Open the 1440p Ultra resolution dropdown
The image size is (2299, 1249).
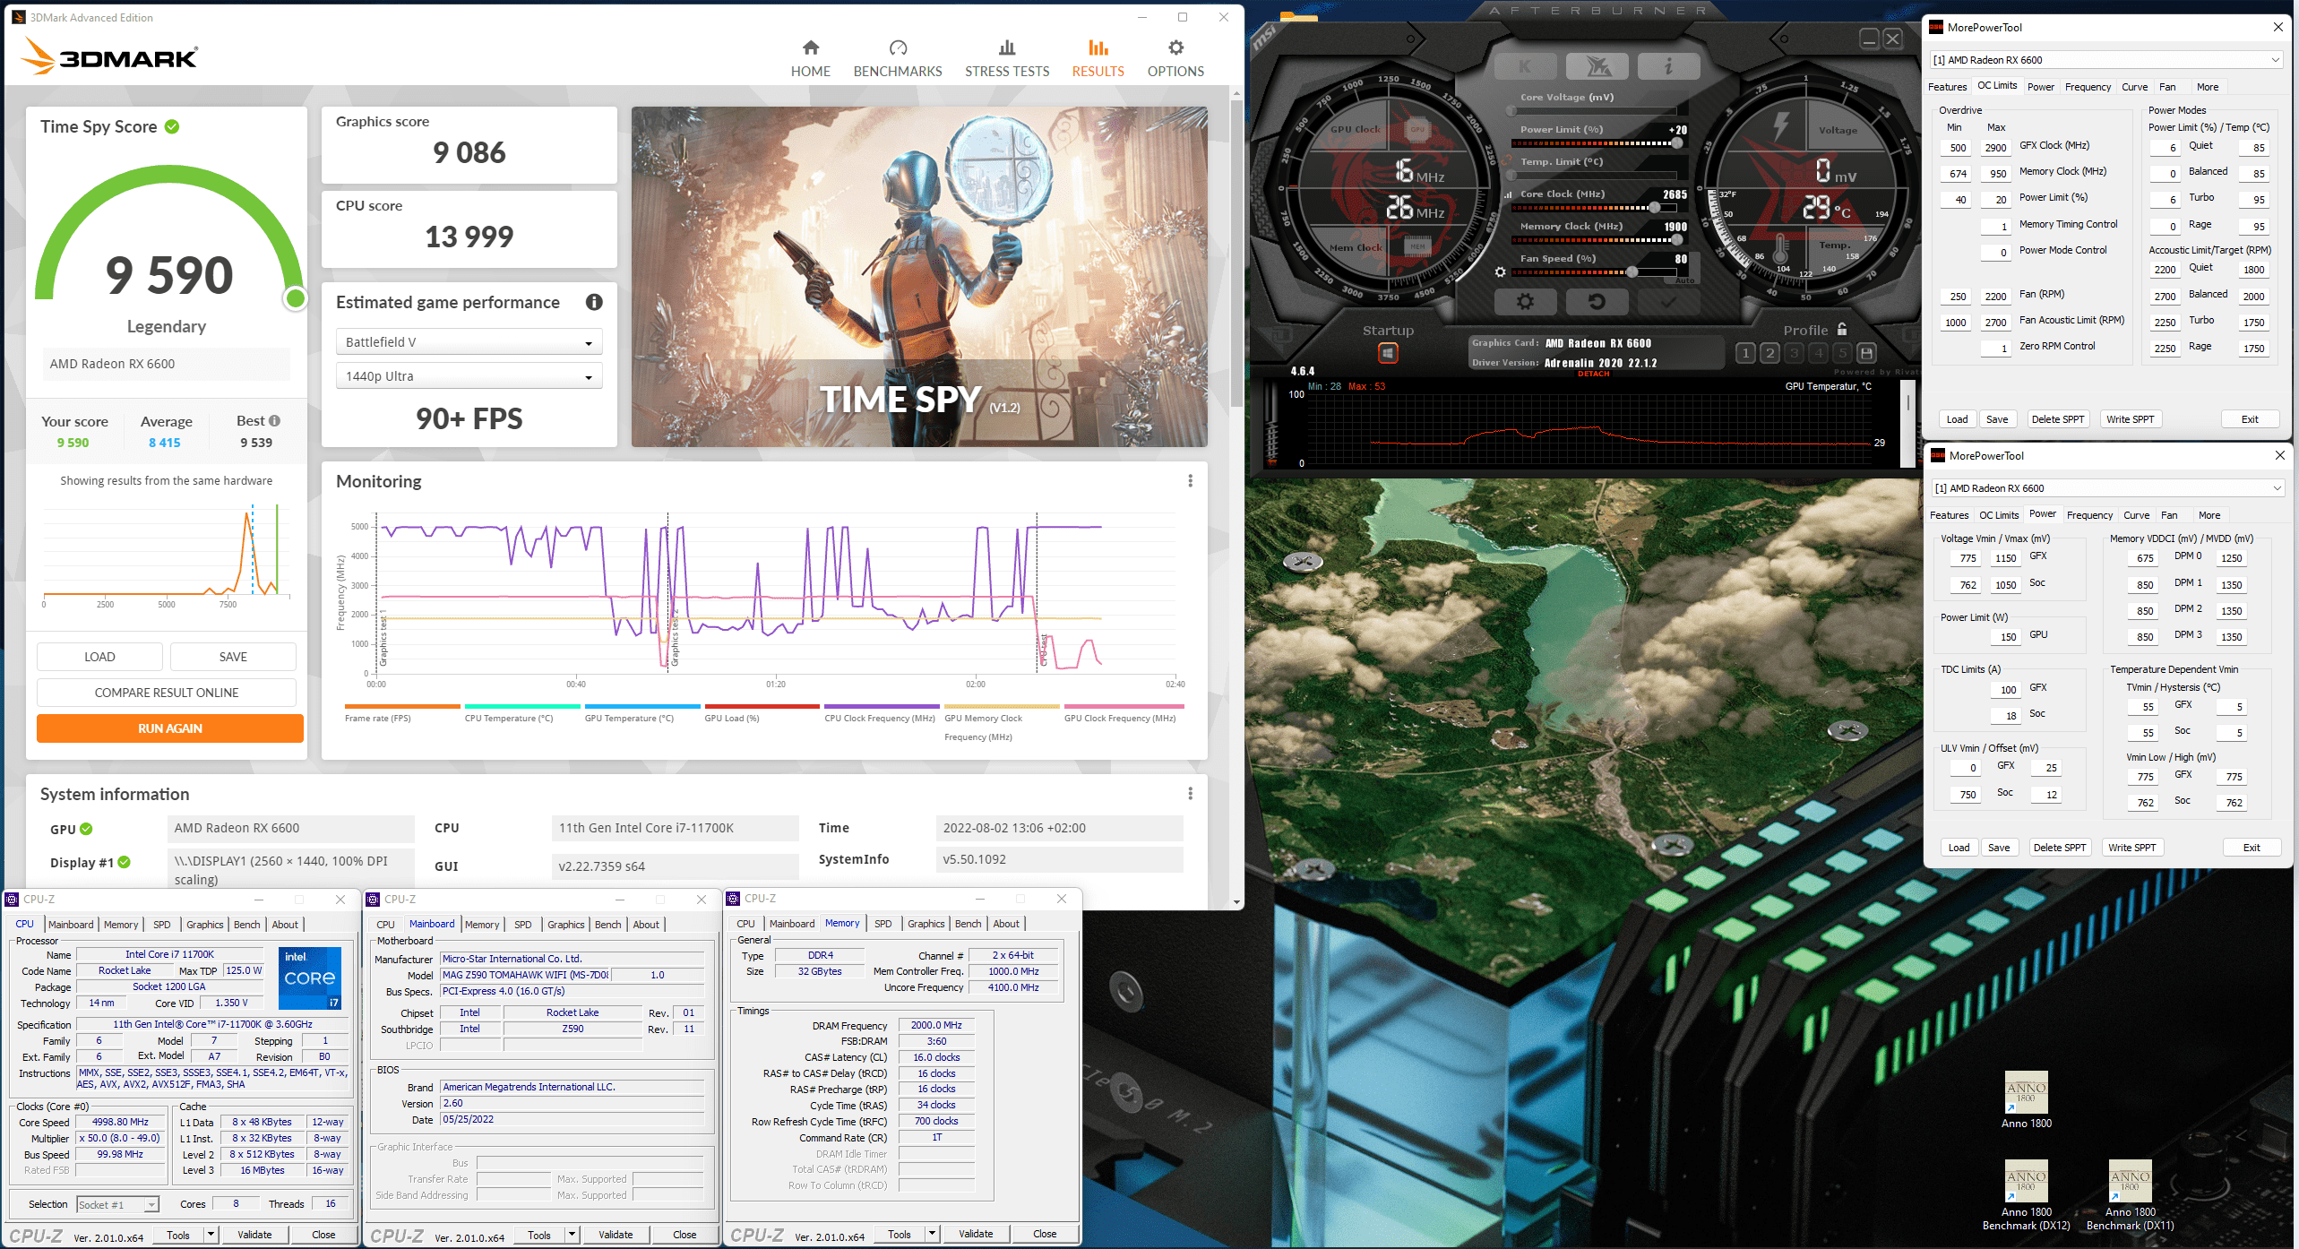(469, 376)
